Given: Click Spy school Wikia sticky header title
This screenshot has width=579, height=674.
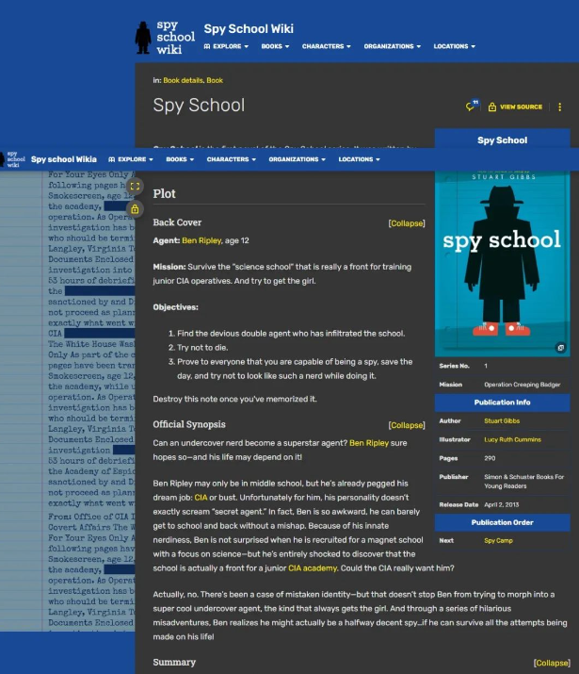Looking at the screenshot, I should (63, 159).
